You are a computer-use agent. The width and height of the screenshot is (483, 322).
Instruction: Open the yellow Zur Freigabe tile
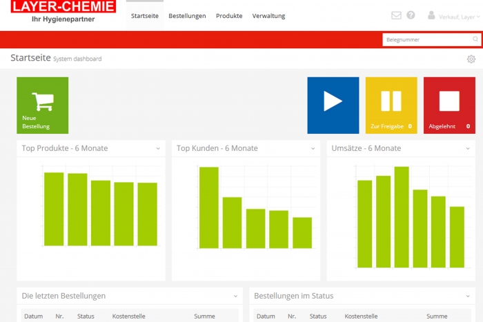pos(391,105)
